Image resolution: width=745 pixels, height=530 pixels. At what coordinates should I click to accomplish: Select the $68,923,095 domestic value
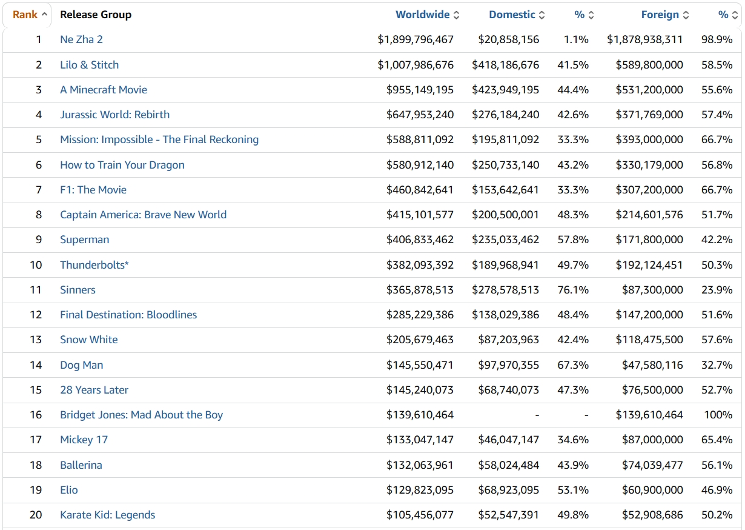click(509, 490)
